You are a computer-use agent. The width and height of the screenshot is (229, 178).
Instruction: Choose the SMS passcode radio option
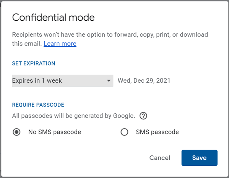click(124, 132)
